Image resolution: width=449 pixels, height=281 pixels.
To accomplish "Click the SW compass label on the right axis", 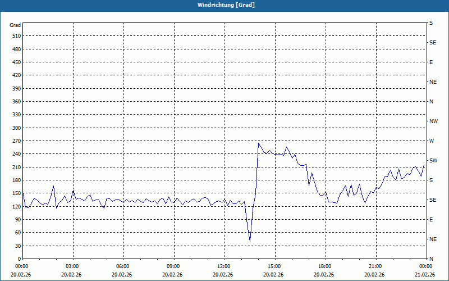I will (x=433, y=161).
